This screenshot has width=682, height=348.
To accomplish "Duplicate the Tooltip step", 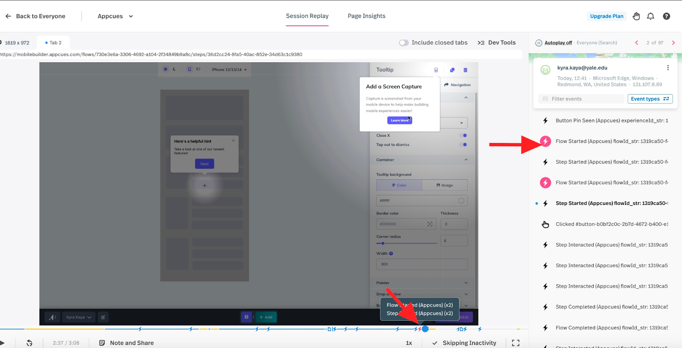I will coord(452,70).
